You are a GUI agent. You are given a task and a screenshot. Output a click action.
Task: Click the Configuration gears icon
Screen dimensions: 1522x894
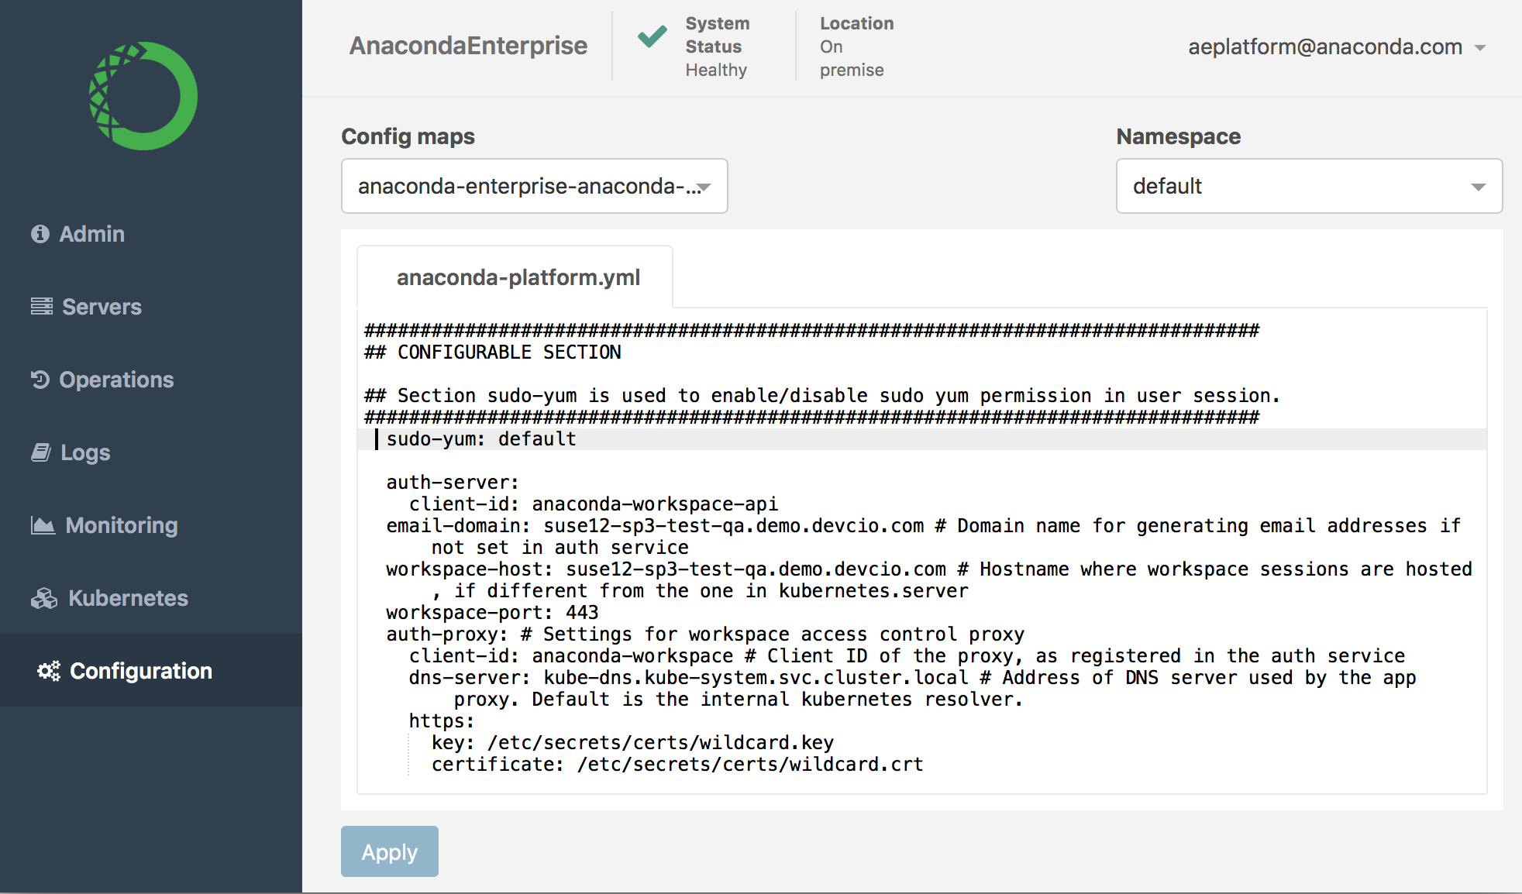click(x=49, y=671)
